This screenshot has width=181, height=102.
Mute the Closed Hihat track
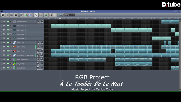pos(8,47)
